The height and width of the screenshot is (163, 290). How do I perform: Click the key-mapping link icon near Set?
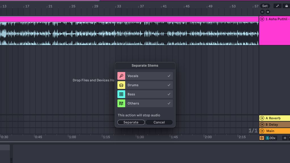point(278,6)
